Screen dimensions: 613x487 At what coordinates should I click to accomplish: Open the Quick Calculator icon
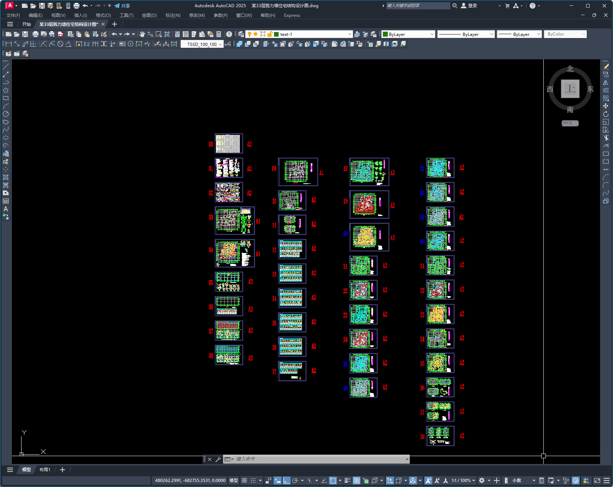click(x=219, y=34)
